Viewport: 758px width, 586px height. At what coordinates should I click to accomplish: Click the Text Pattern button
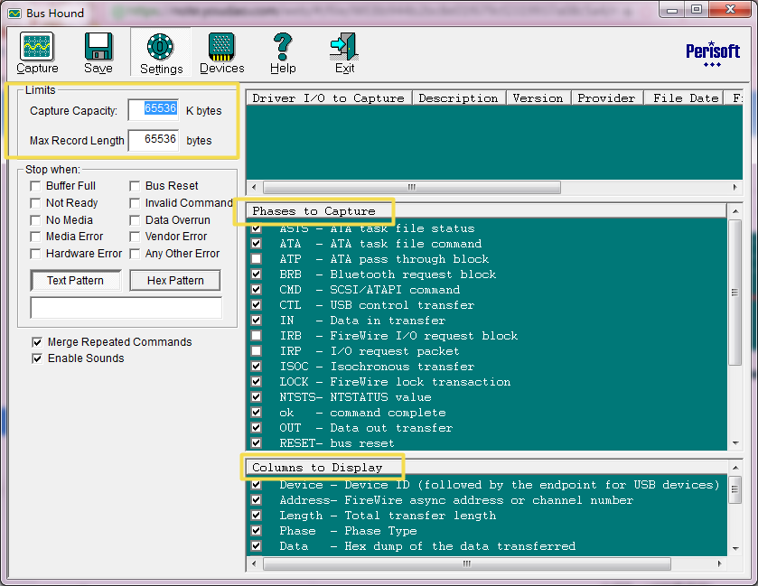pyautogui.click(x=76, y=281)
